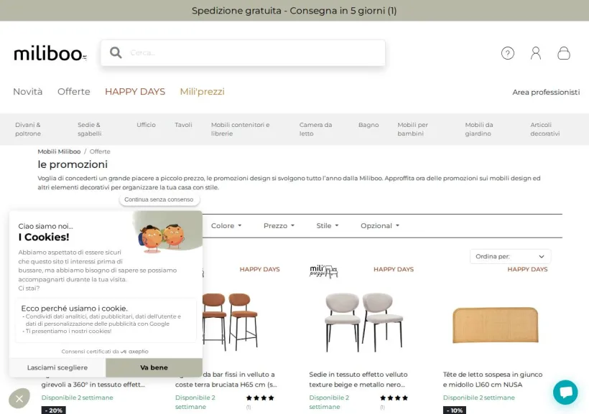This screenshot has height=414, width=589.
Task: Click Continua senza consenso
Action: coord(159,199)
